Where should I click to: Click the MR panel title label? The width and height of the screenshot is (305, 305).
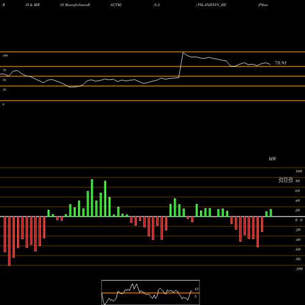point(272,159)
